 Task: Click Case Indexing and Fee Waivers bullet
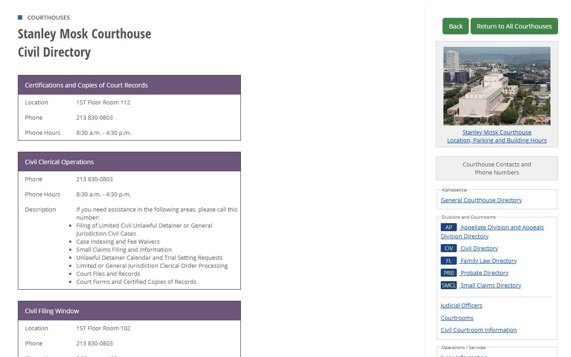coord(118,241)
